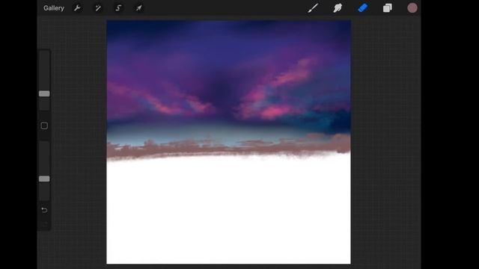Screen dimensions: 479x269
Task: Tap the painted sky canvas
Action: click(x=228, y=142)
